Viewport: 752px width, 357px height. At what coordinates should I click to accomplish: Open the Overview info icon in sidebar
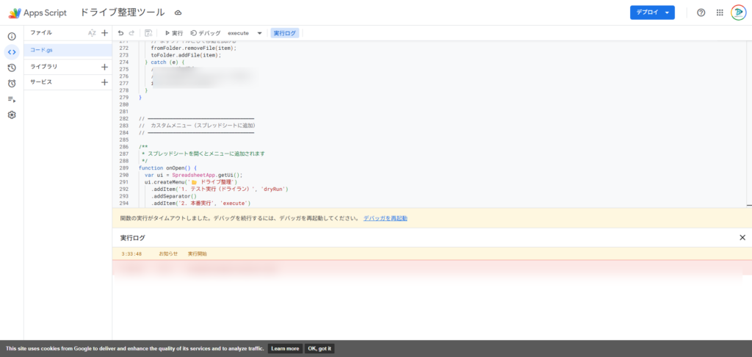point(12,37)
